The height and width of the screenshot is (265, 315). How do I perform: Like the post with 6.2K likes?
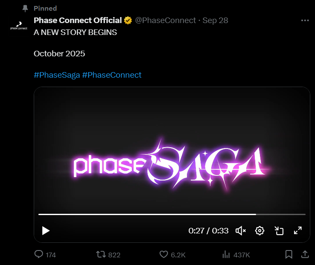[x=164, y=255]
